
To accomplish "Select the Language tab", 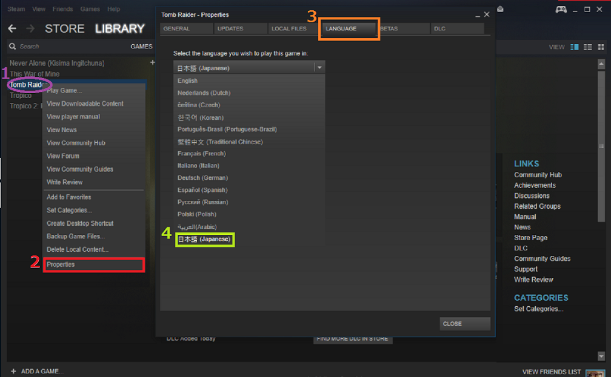I will tap(349, 28).
